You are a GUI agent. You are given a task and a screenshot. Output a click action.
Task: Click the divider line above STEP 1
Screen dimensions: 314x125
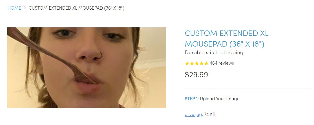pos(248,89)
